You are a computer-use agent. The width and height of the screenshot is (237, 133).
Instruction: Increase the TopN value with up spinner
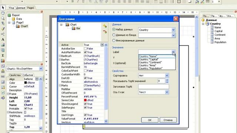click(x=167, y=80)
